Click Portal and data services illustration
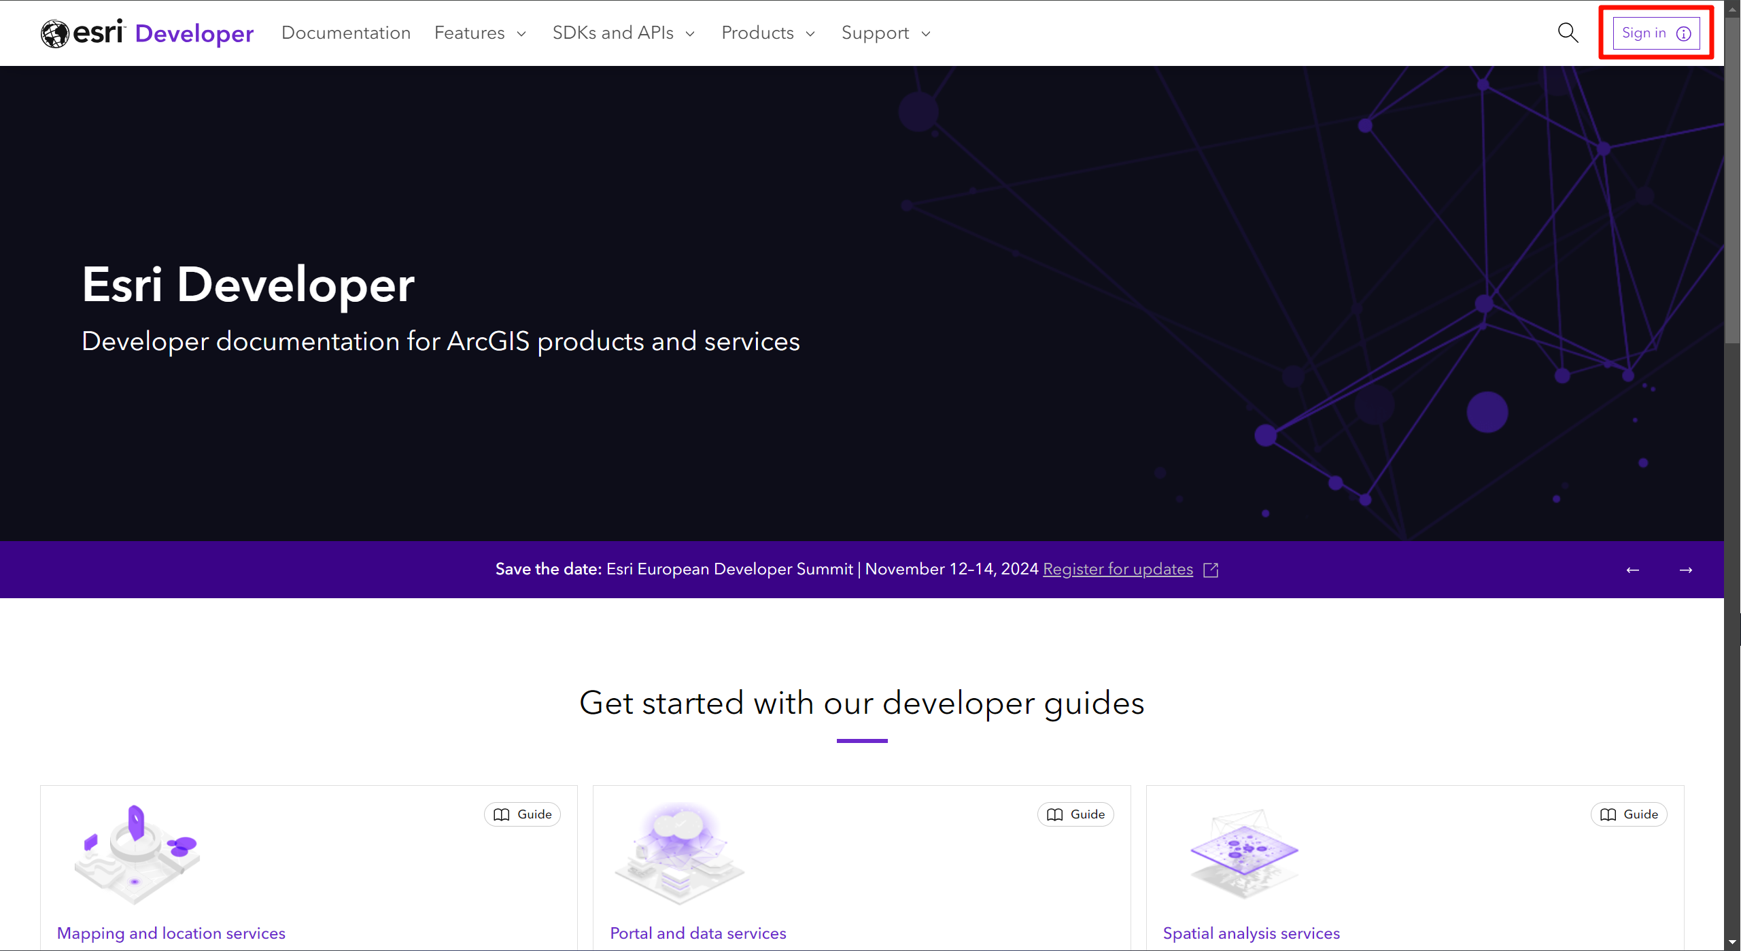This screenshot has height=951, width=1741. pyautogui.click(x=680, y=854)
